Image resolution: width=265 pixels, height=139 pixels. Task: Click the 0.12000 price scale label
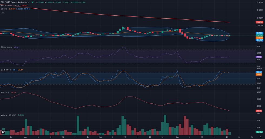tap(260, 10)
